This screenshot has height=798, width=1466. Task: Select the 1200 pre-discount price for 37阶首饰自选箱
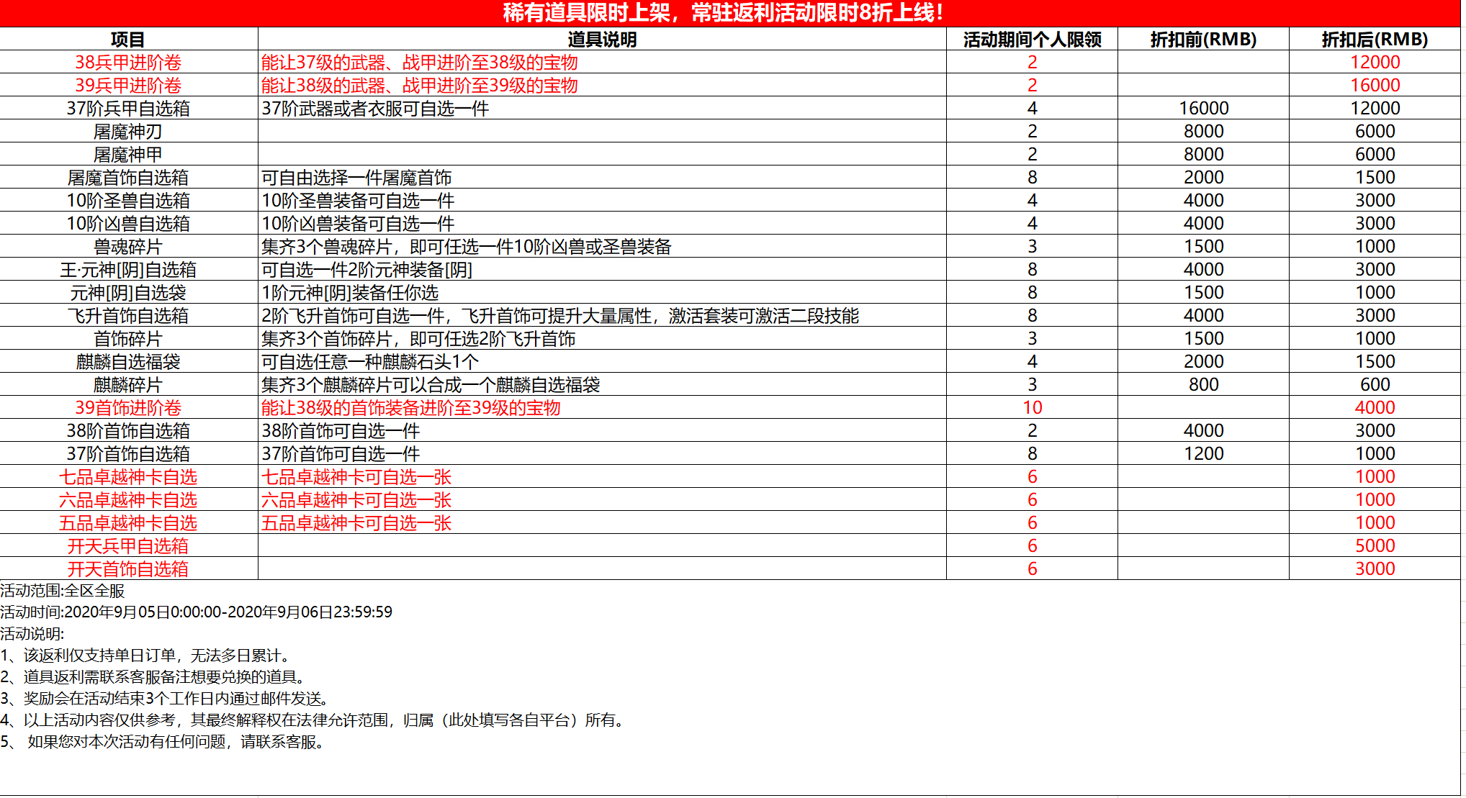point(1203,453)
